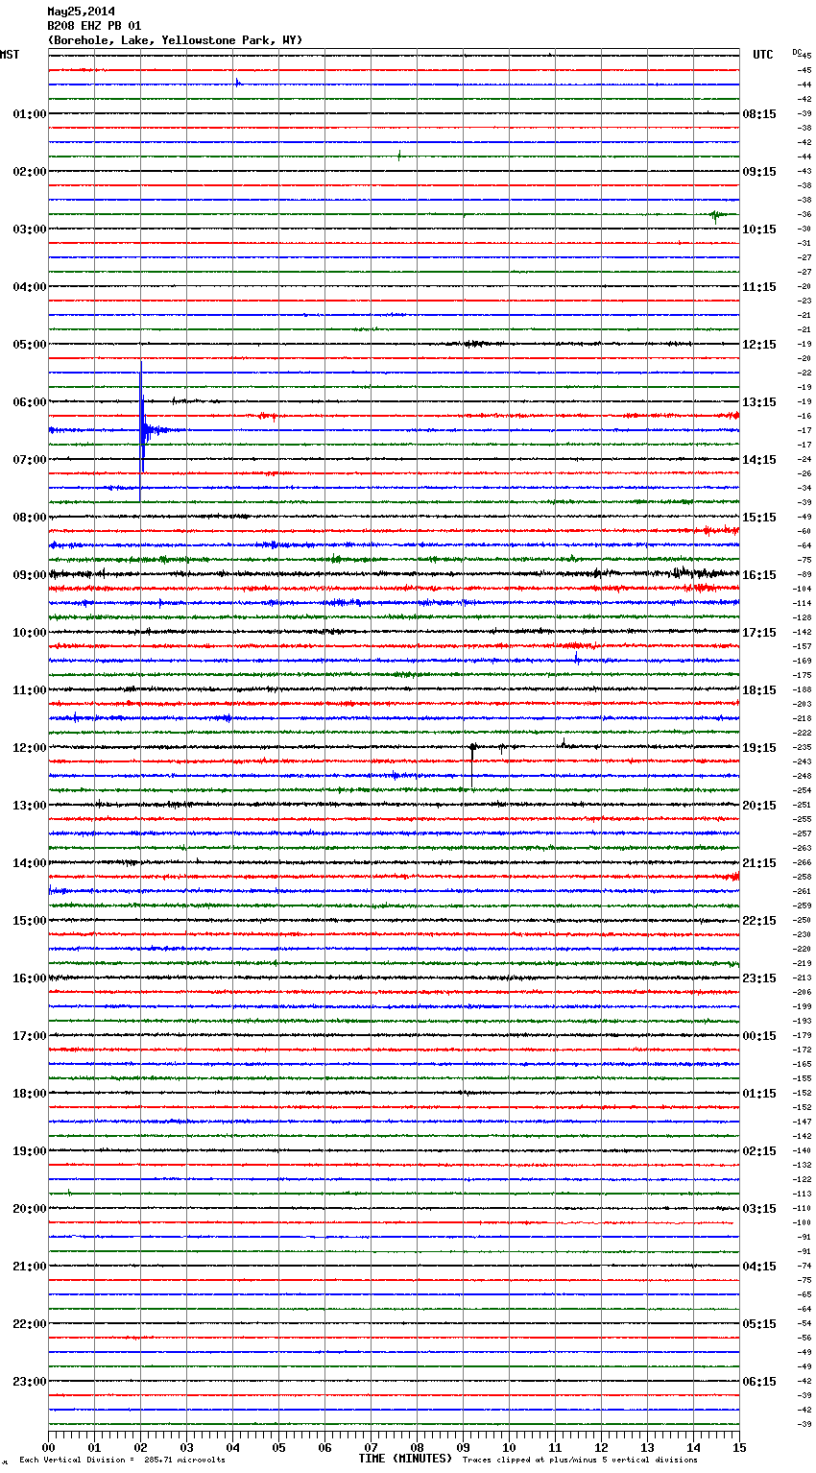This screenshot has width=816, height=1473.
Task: Click the MST time zone header
Action: (x=10, y=55)
